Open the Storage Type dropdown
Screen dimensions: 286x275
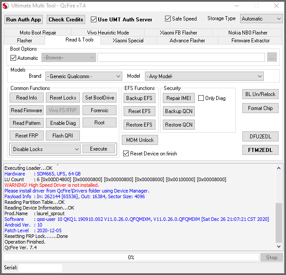click(261, 19)
